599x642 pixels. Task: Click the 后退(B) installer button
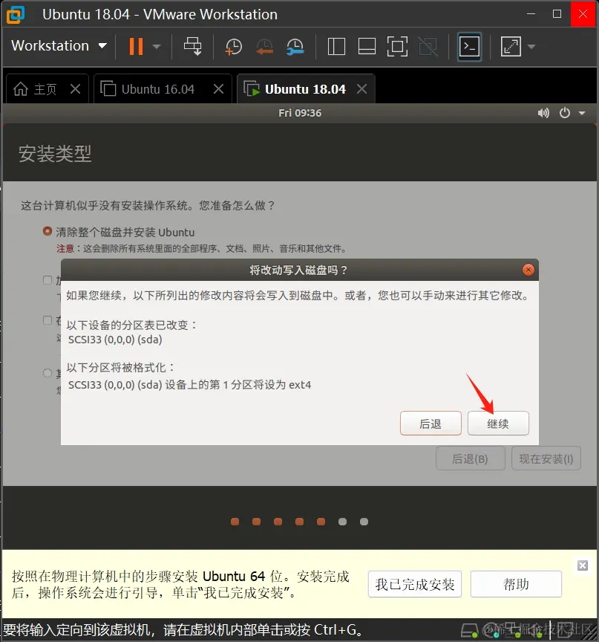(x=470, y=458)
